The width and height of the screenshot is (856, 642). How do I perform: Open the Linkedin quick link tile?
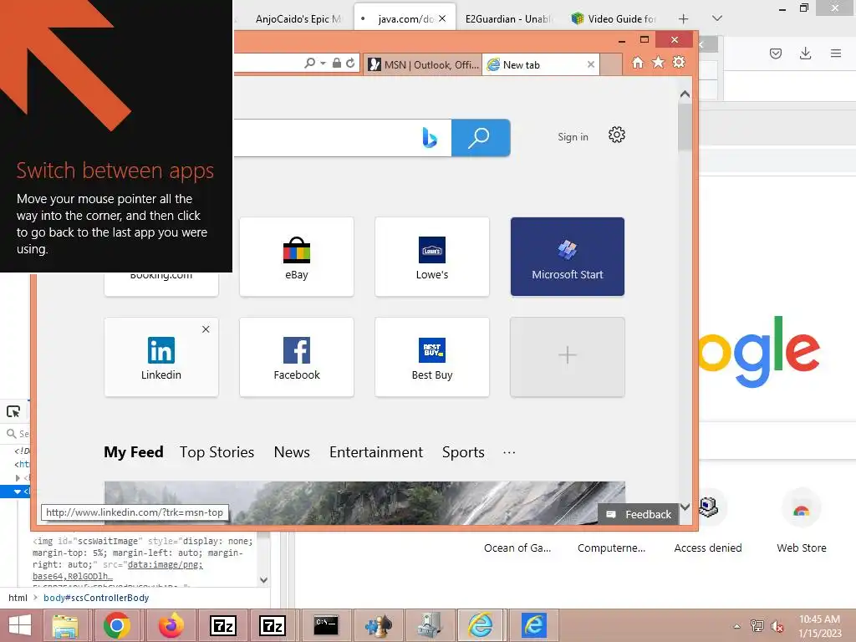161,357
